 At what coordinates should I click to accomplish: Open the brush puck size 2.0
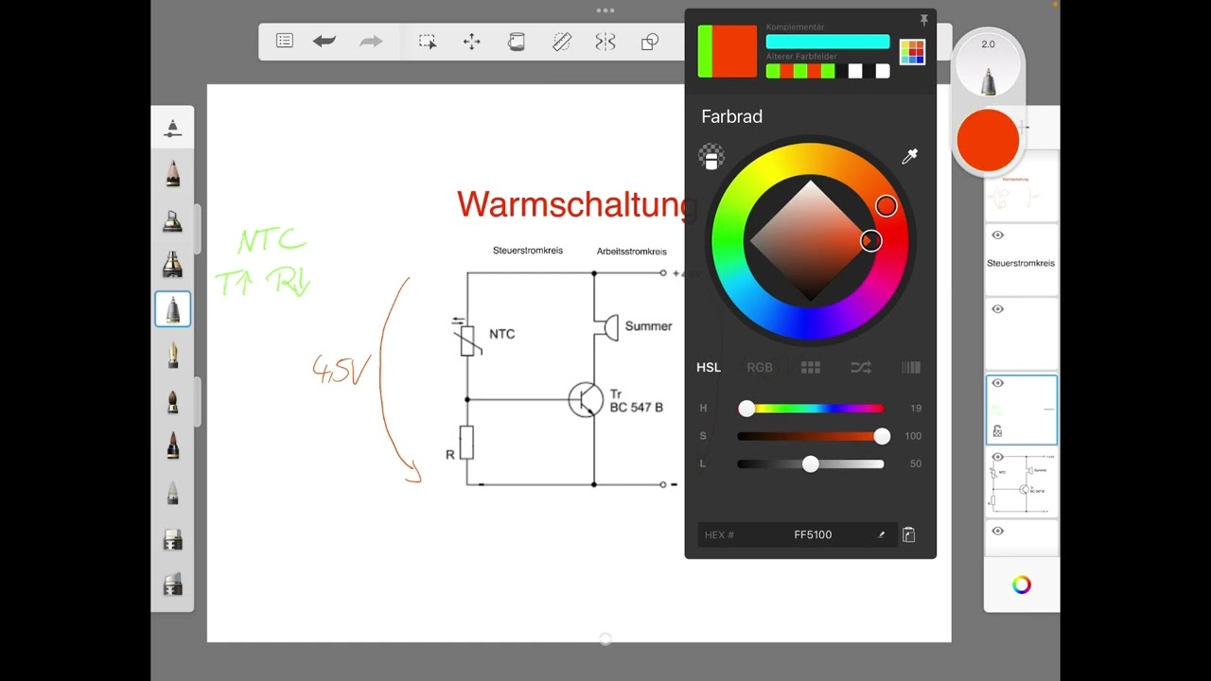(x=988, y=66)
